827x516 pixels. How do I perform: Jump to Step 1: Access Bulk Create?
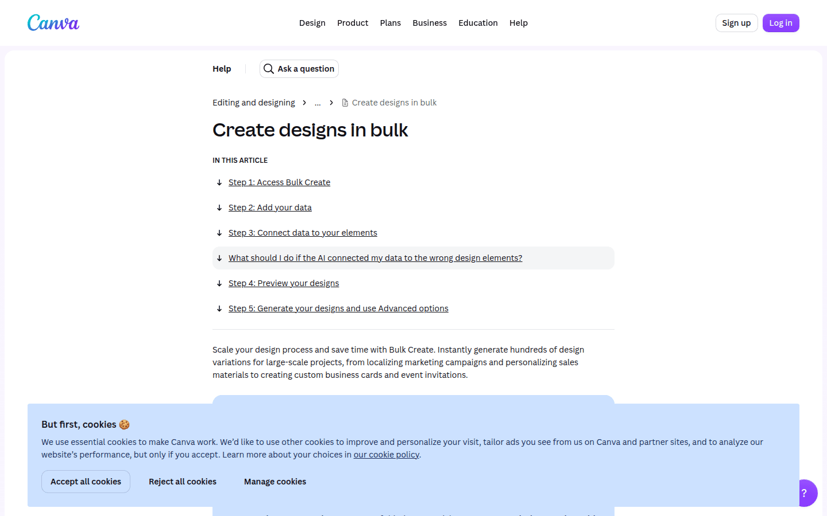point(279,182)
